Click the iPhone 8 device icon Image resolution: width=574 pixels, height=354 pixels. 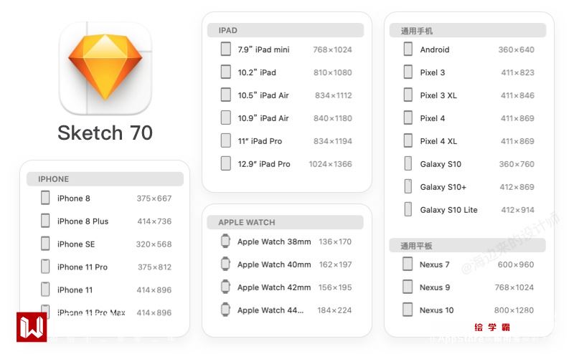click(x=45, y=198)
